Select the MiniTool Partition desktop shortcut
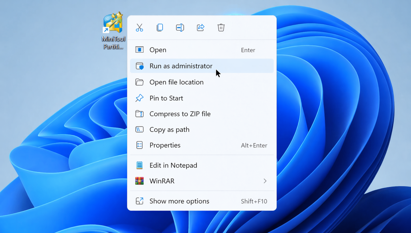 coord(113,31)
